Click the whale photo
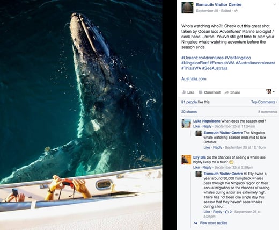The width and height of the screenshot is (279, 230). click(x=81, y=115)
